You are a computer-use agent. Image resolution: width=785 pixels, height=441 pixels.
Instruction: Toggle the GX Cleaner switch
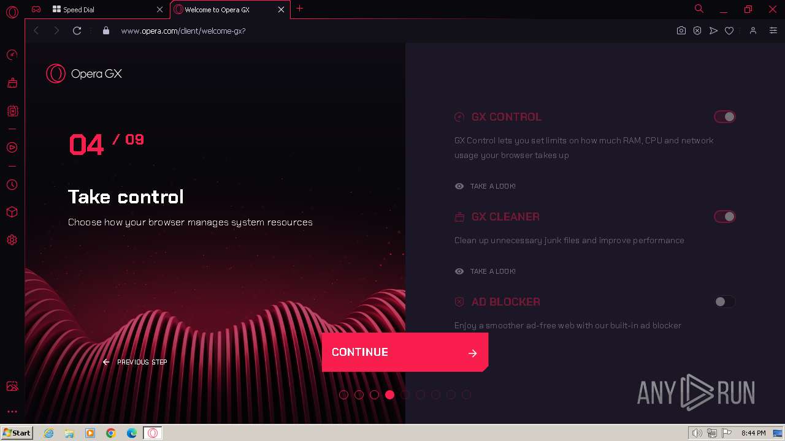pyautogui.click(x=724, y=216)
